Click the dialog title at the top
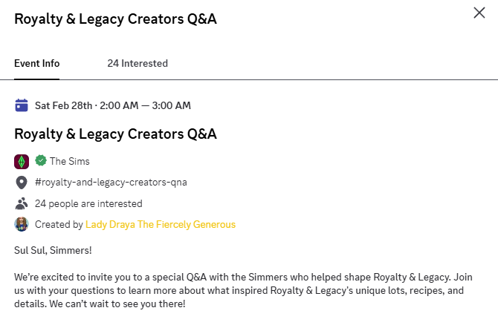The width and height of the screenshot is (498, 328). [116, 19]
